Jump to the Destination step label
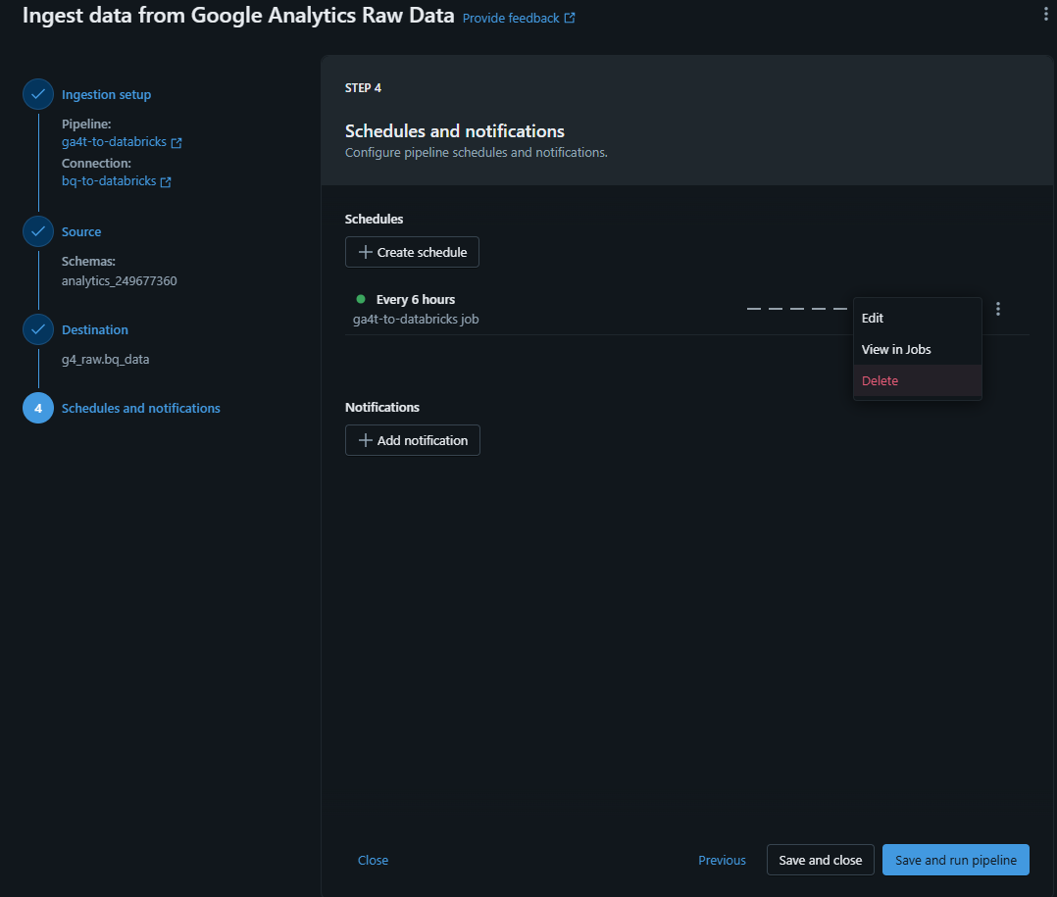Screen dimensions: 1057x897 95,329
